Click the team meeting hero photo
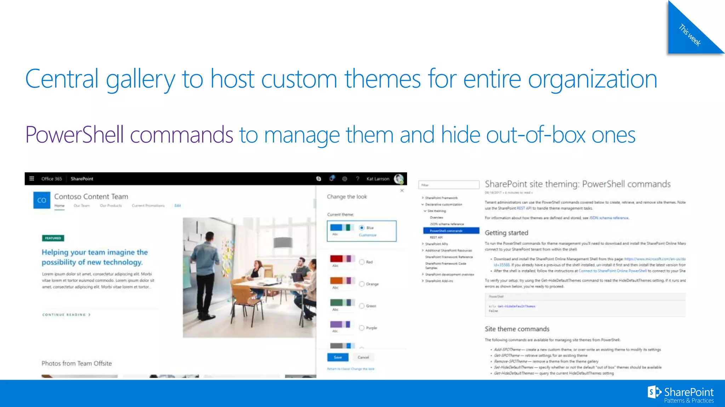The image size is (725, 407). (x=249, y=278)
